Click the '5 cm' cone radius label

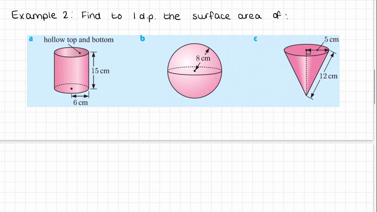click(x=331, y=39)
